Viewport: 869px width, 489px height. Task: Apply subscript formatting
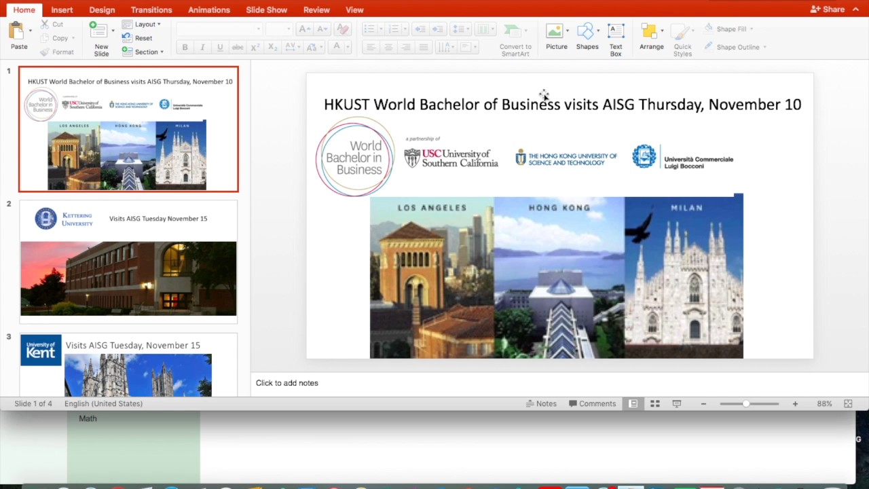point(273,48)
